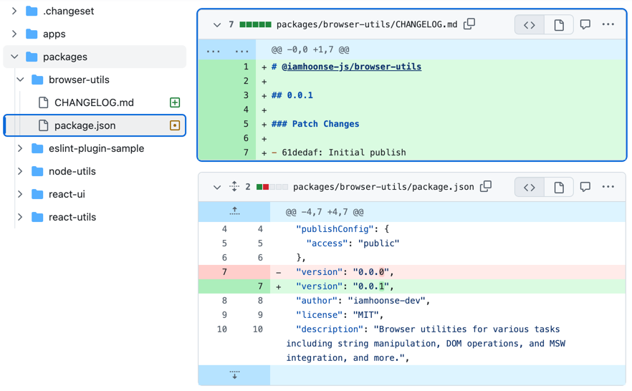Click the node-utils folder icon
632x391 pixels.
pos(37,172)
